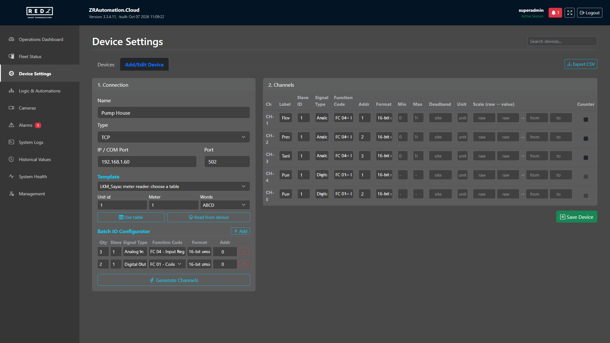The width and height of the screenshot is (610, 343).
Task: Click the Fleet Status sidebar icon
Action: click(11, 57)
